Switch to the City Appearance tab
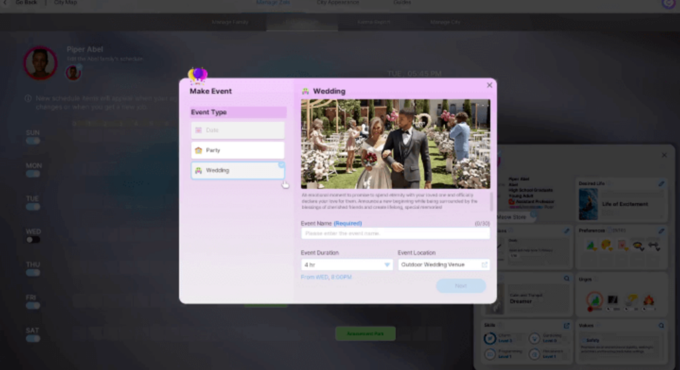The width and height of the screenshot is (680, 370). tap(337, 3)
